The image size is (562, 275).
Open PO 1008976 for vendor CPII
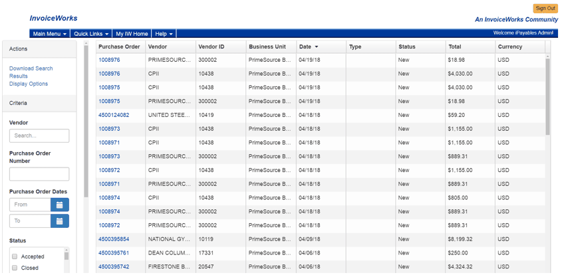109,74
